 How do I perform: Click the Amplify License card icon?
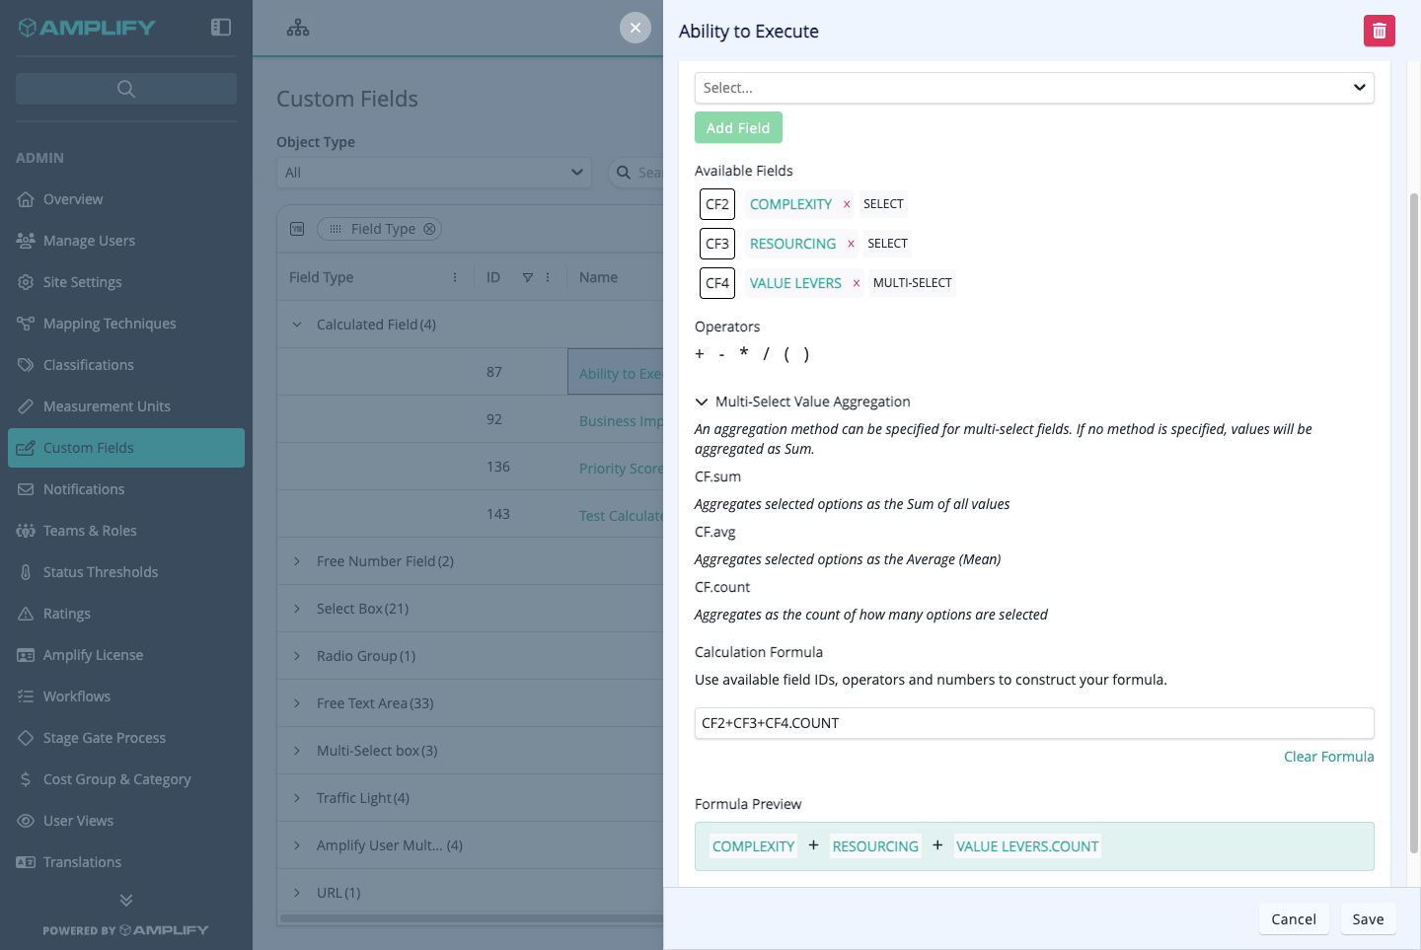[26, 655]
